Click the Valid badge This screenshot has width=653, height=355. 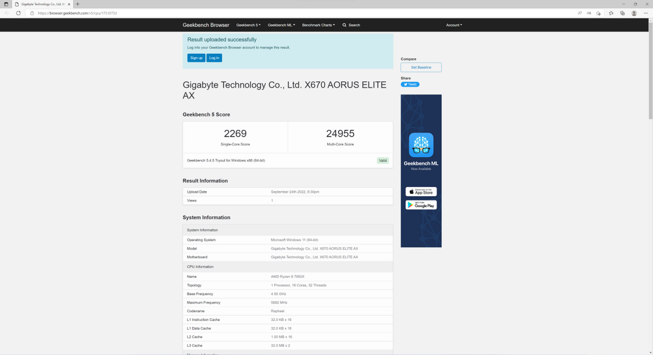[383, 160]
